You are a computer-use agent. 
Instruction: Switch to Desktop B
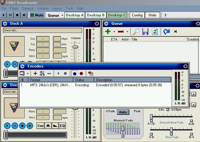96,15
